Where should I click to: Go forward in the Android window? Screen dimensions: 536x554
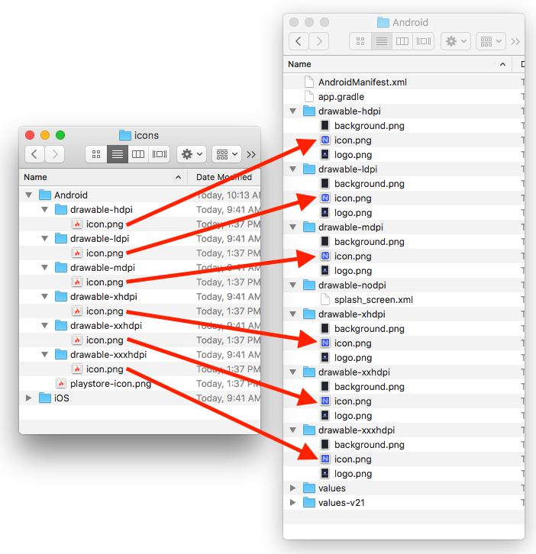pos(319,41)
